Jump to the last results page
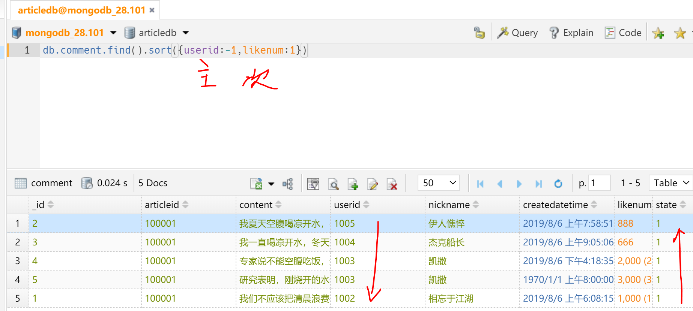Viewport: 693px width, 311px height. pyautogui.click(x=538, y=184)
